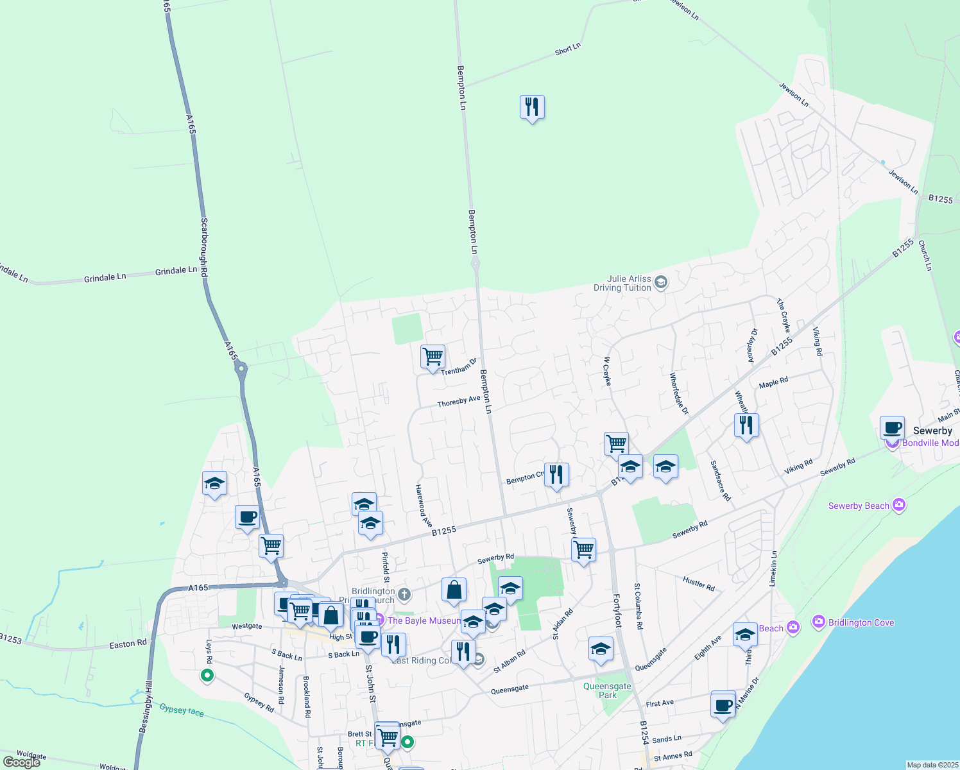Click the shopping bag icon near Bridlington Priory Church
Viewport: 960px width, 770px height.
[x=454, y=590]
